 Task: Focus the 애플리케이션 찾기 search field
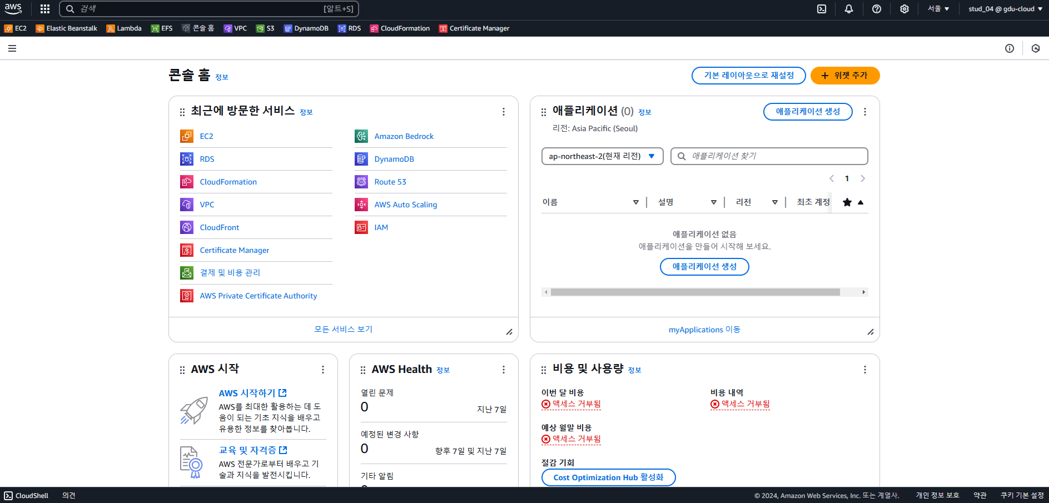pyautogui.click(x=769, y=156)
